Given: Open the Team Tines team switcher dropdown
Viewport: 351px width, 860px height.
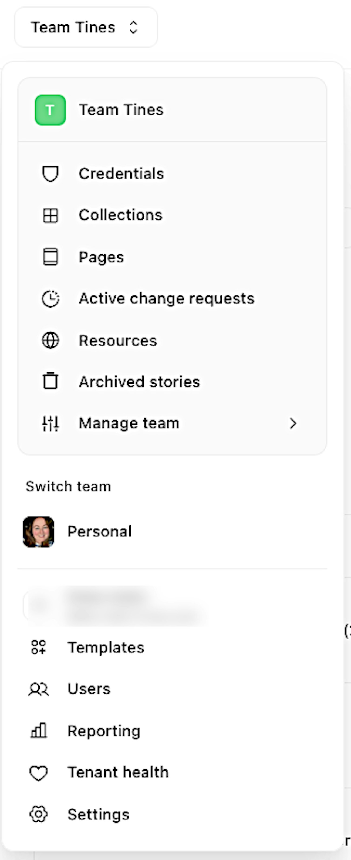Looking at the screenshot, I should click(86, 27).
